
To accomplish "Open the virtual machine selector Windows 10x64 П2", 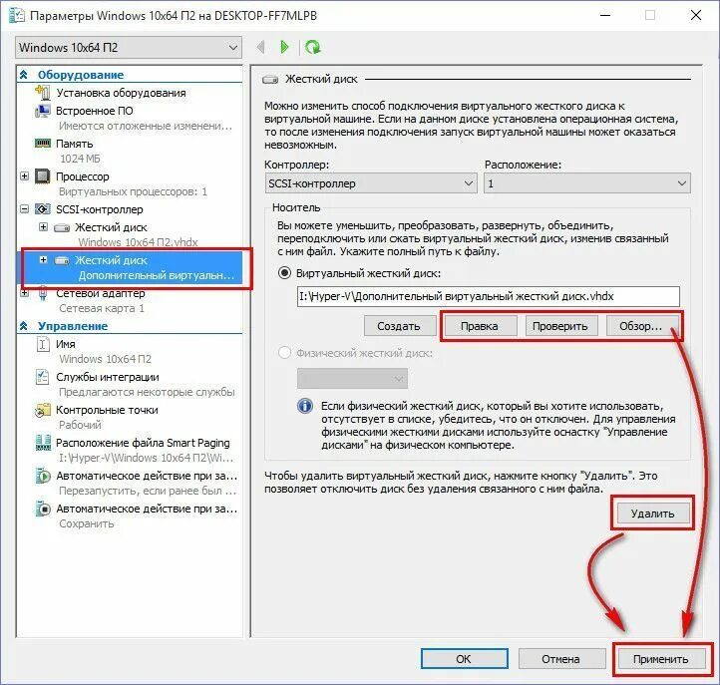I will pos(129,48).
